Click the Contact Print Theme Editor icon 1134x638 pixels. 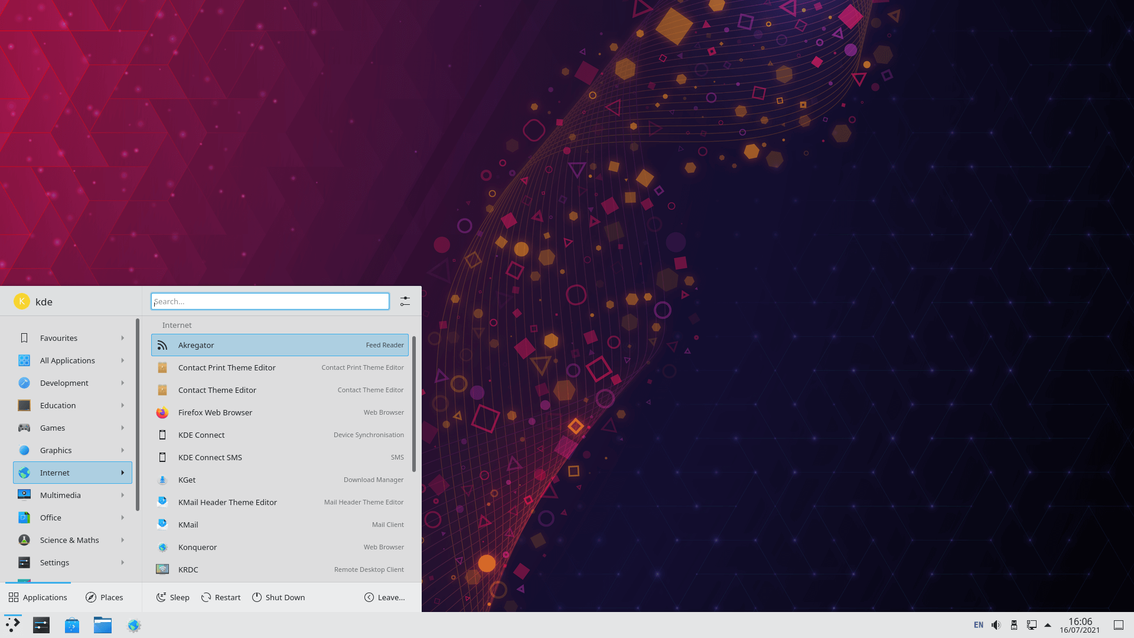[162, 367]
